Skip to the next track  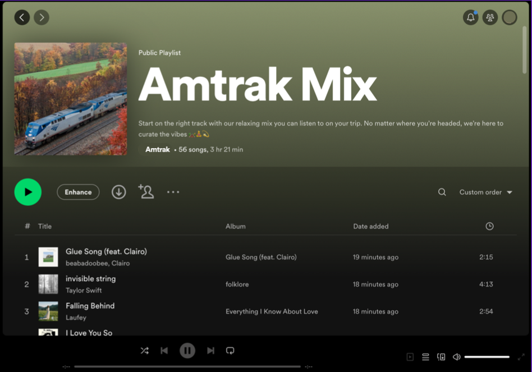(x=210, y=351)
